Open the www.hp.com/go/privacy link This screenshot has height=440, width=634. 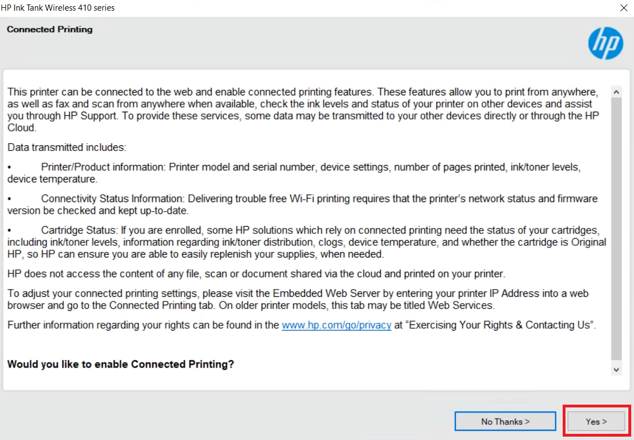click(x=336, y=325)
